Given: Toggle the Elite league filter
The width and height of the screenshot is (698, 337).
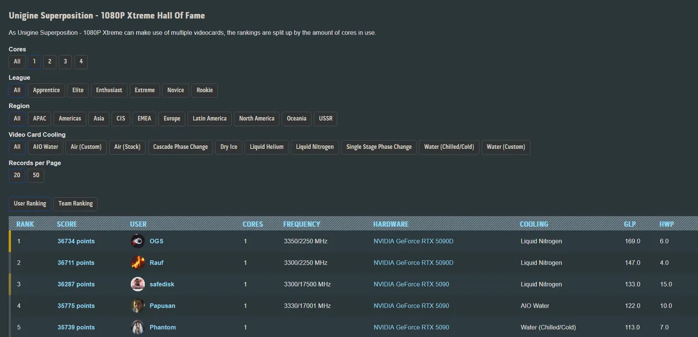Looking at the screenshot, I should 78,90.
